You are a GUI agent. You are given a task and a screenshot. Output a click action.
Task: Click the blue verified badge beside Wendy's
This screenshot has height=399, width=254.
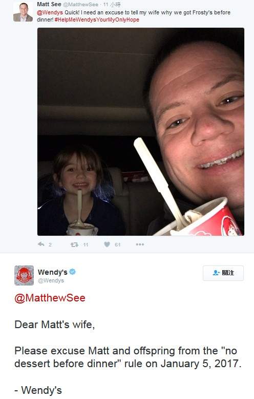(x=73, y=272)
